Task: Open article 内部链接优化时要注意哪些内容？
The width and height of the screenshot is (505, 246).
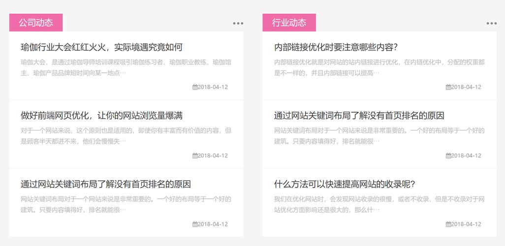Action: click(x=336, y=47)
